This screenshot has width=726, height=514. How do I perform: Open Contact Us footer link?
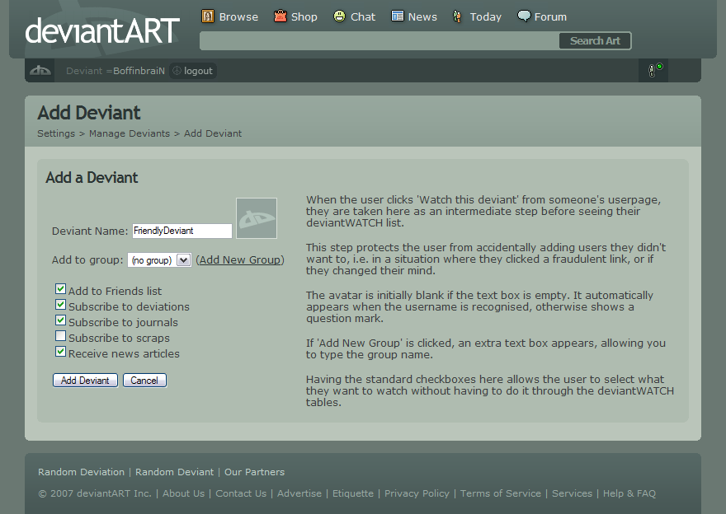[241, 493]
